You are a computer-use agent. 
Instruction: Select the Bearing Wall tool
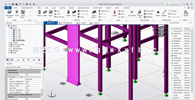click(x=139, y=14)
